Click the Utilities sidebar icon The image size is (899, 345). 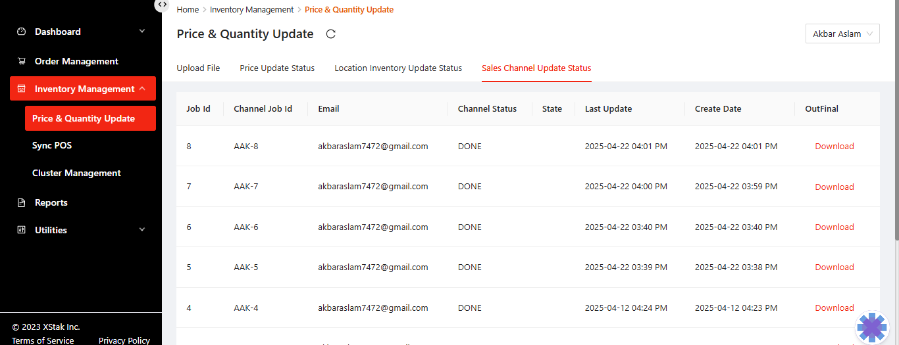click(x=22, y=230)
